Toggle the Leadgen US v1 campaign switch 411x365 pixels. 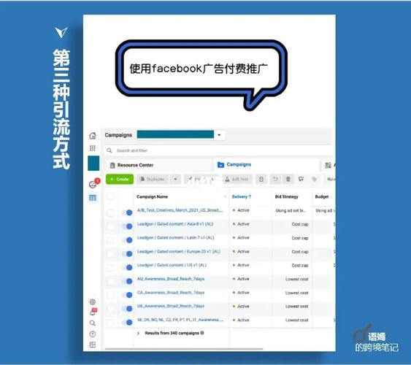(x=128, y=267)
